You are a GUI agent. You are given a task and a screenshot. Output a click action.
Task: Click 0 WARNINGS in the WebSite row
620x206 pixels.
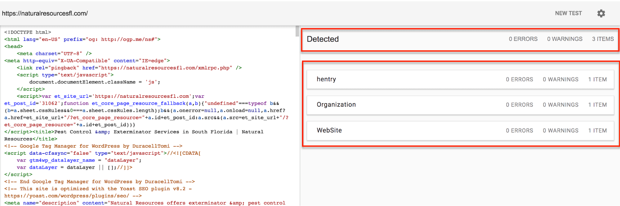[x=560, y=131]
